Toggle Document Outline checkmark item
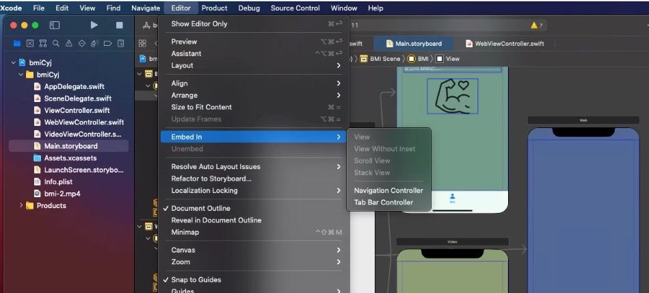This screenshot has height=293, width=649. point(253,209)
